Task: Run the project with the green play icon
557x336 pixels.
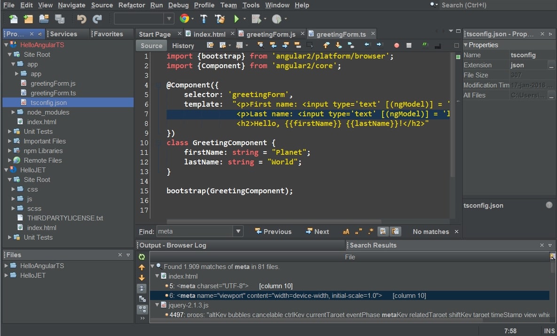Action: click(x=236, y=19)
